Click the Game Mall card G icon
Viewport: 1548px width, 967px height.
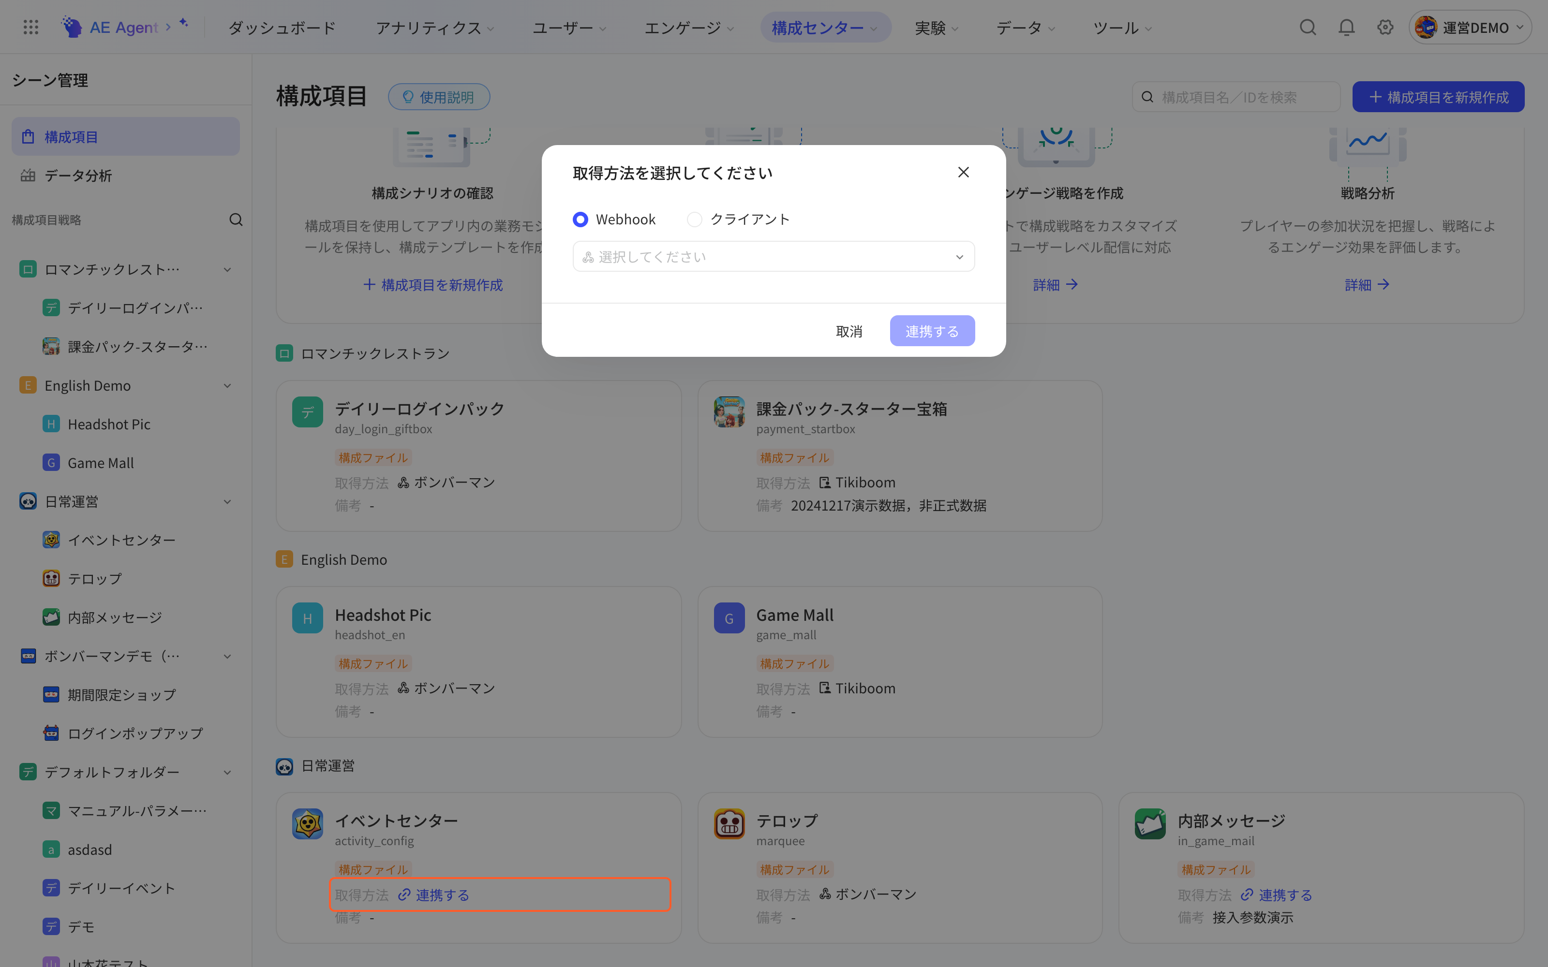[729, 618]
